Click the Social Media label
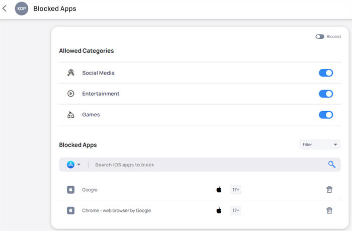The width and height of the screenshot is (352, 231). click(x=99, y=73)
